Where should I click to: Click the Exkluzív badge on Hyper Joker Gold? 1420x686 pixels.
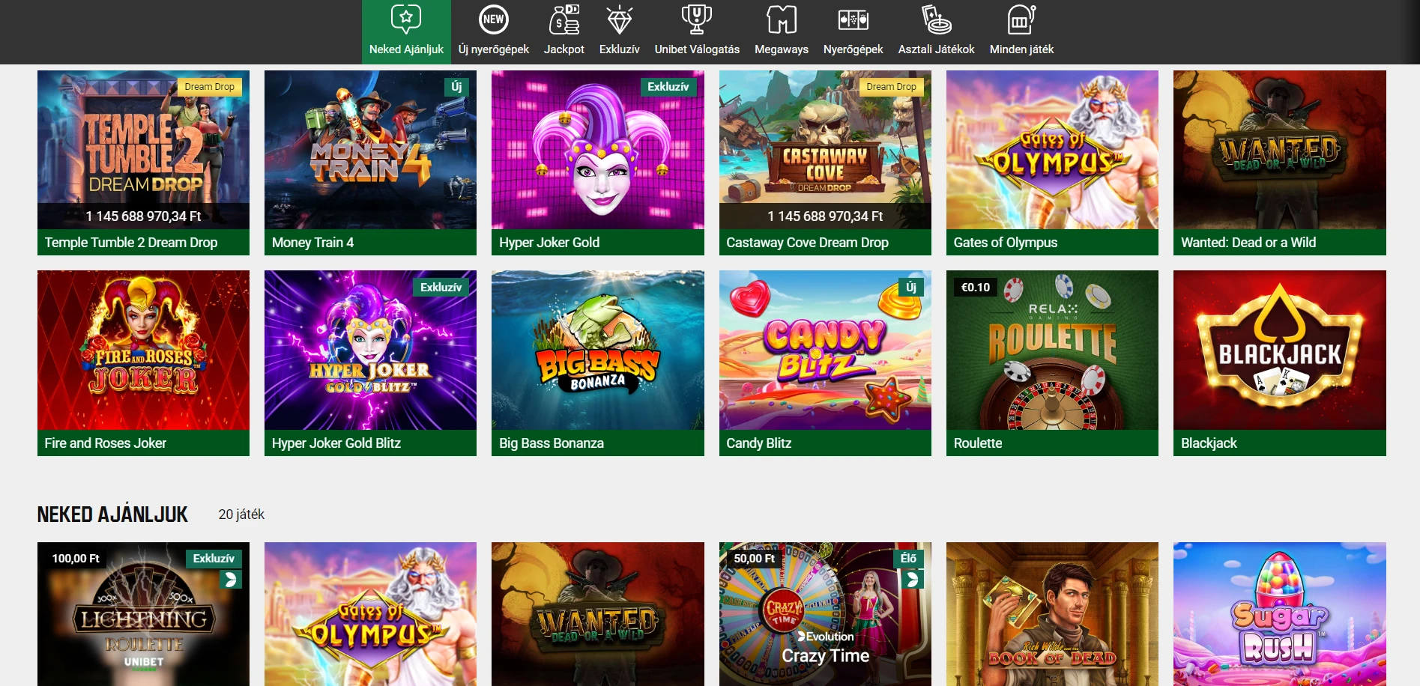(x=668, y=87)
